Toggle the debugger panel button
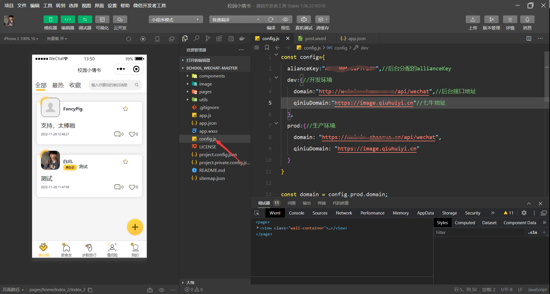 [x=85, y=19]
